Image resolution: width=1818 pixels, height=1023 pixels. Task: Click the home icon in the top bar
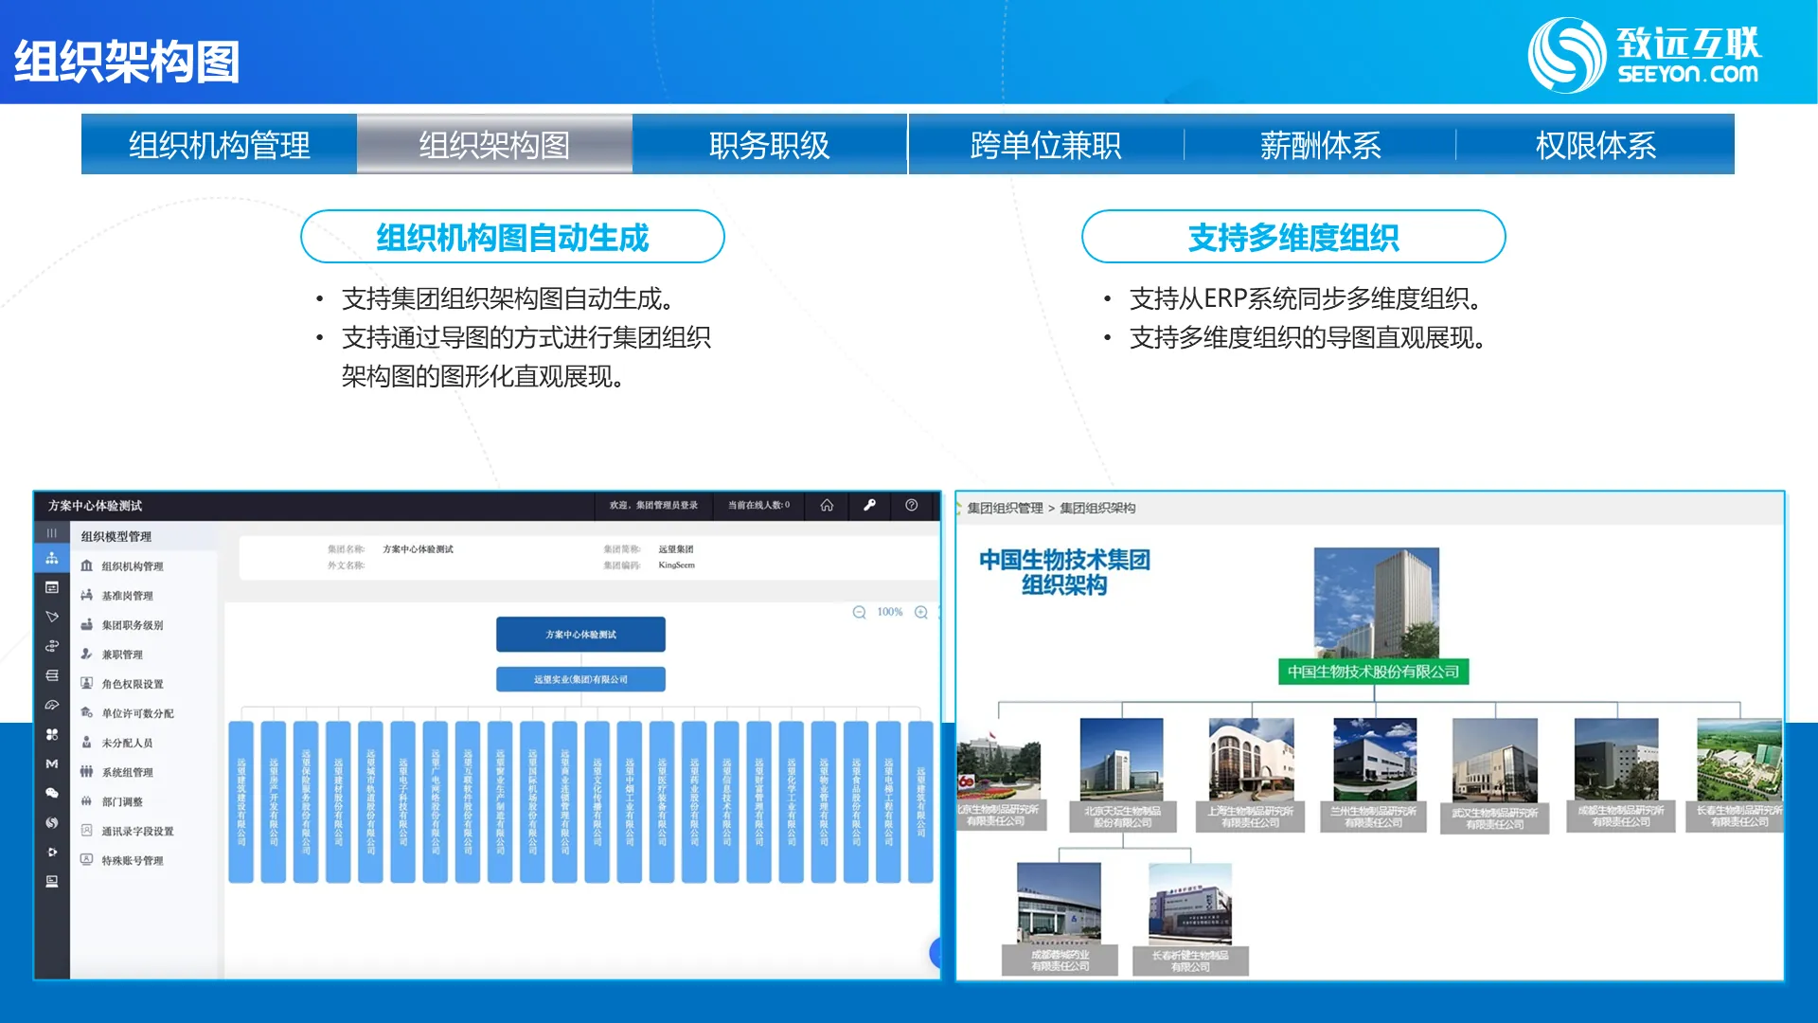coord(827,505)
